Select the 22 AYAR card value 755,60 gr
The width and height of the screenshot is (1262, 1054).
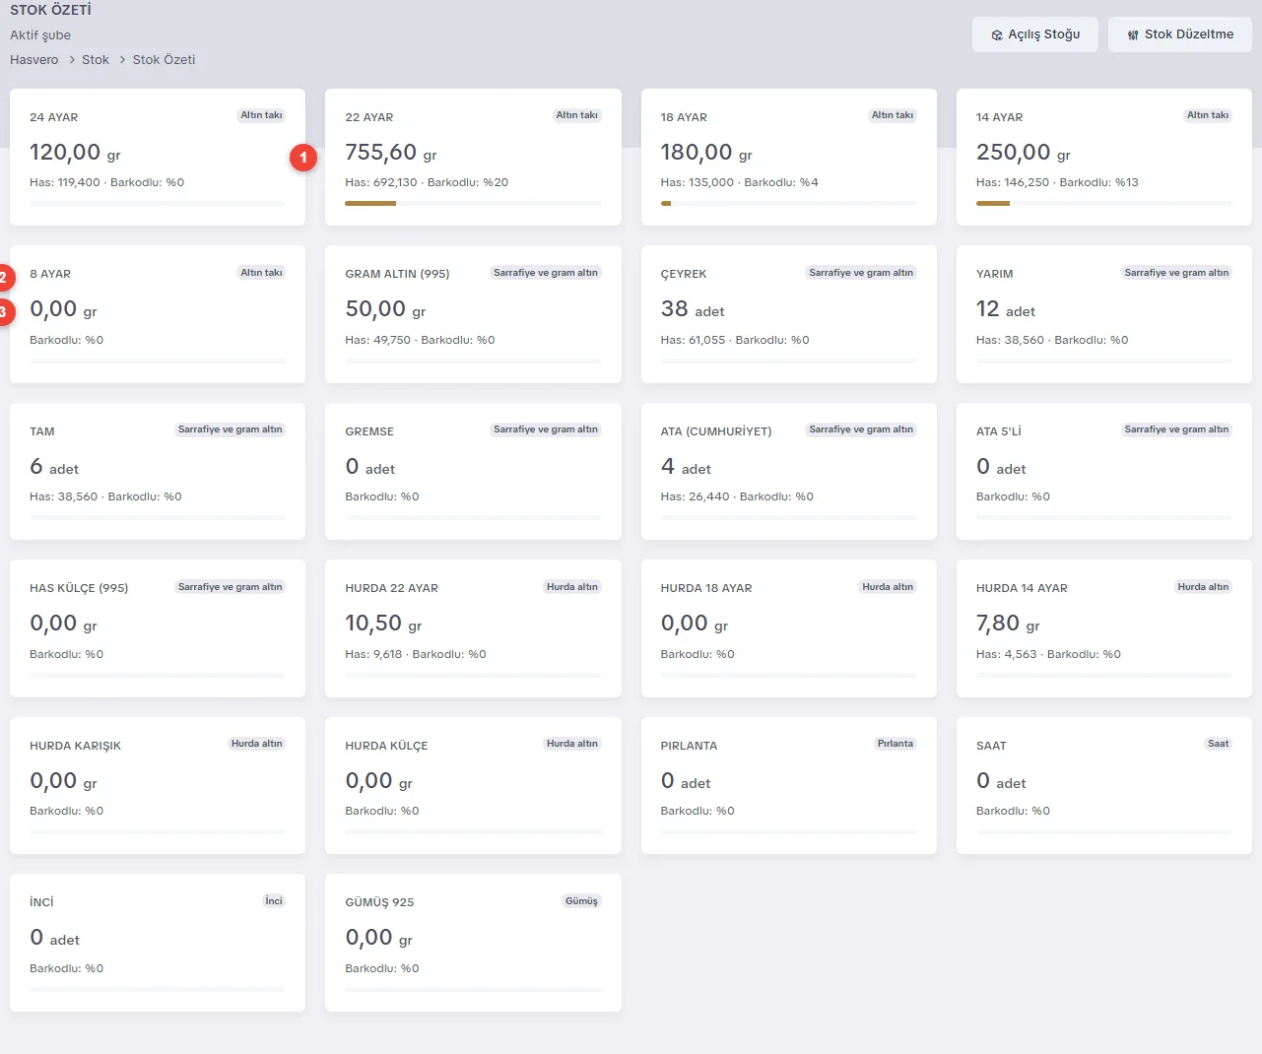pos(391,153)
